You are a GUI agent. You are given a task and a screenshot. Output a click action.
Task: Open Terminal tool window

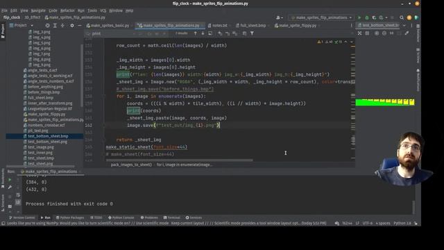click(x=172, y=217)
